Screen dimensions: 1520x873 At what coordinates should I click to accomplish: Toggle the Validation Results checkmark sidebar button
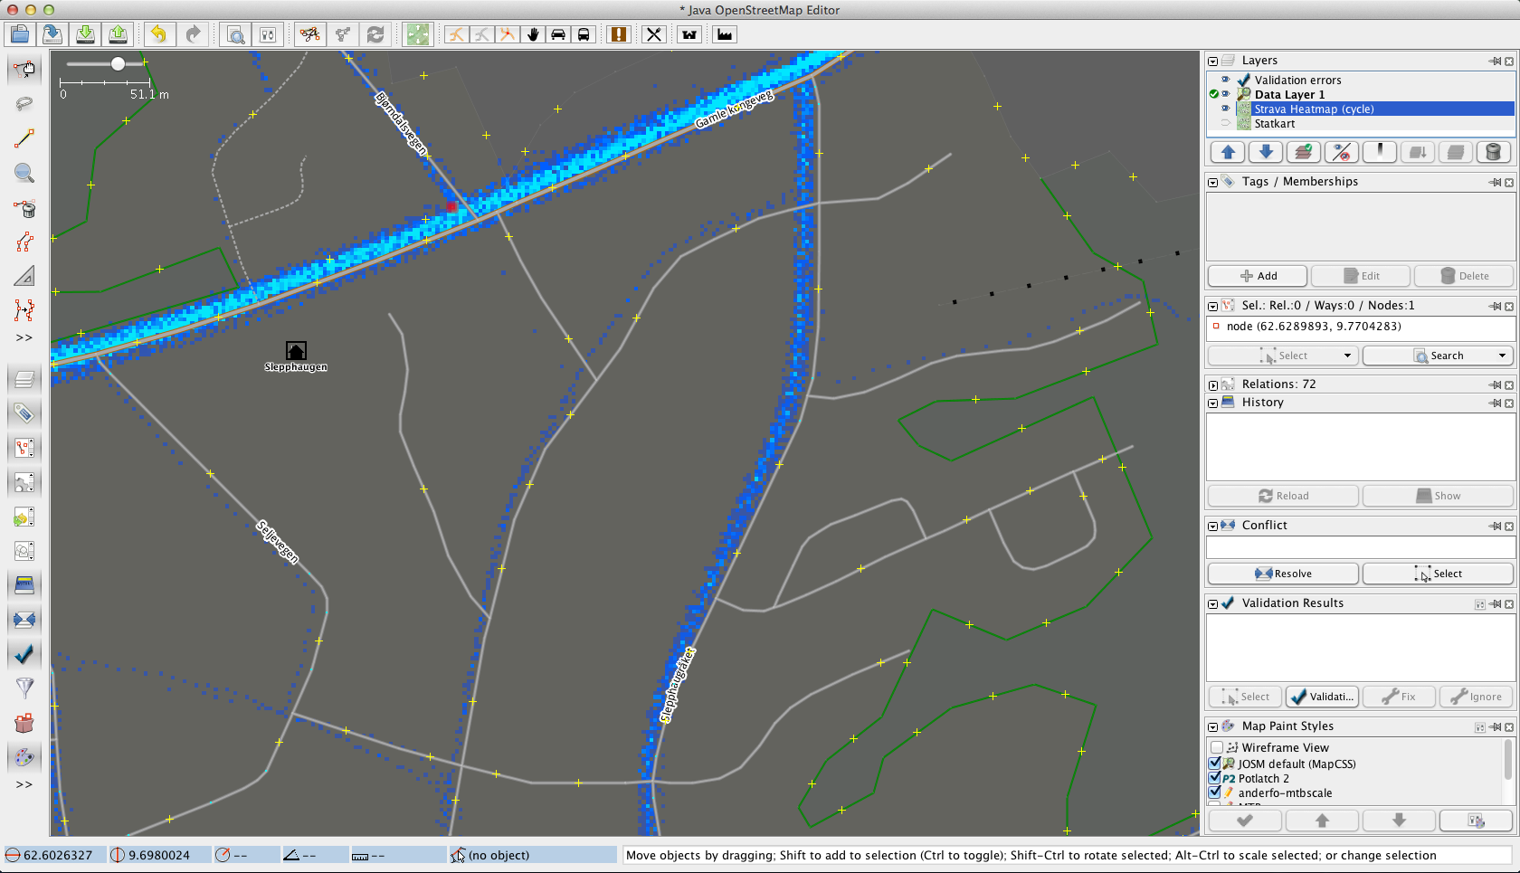24,653
